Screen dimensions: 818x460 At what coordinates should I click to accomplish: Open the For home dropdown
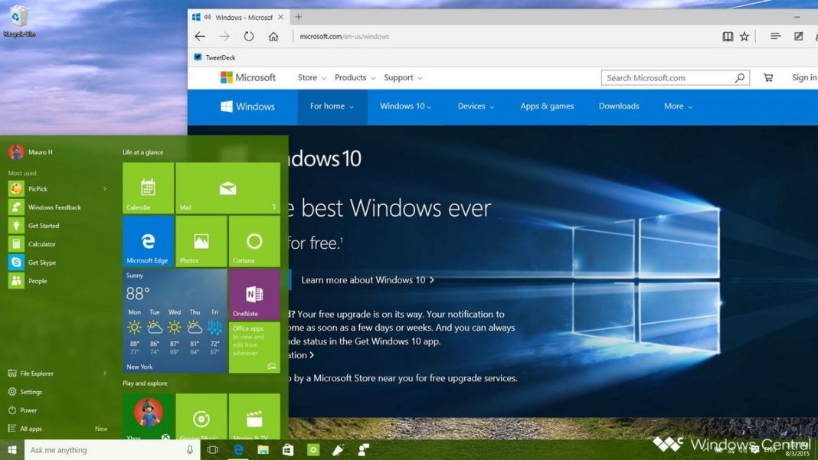(x=332, y=106)
